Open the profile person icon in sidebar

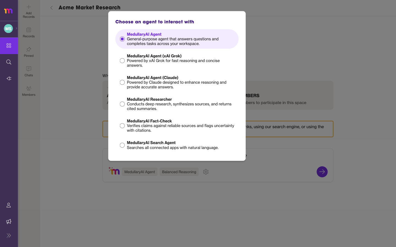coord(9,205)
